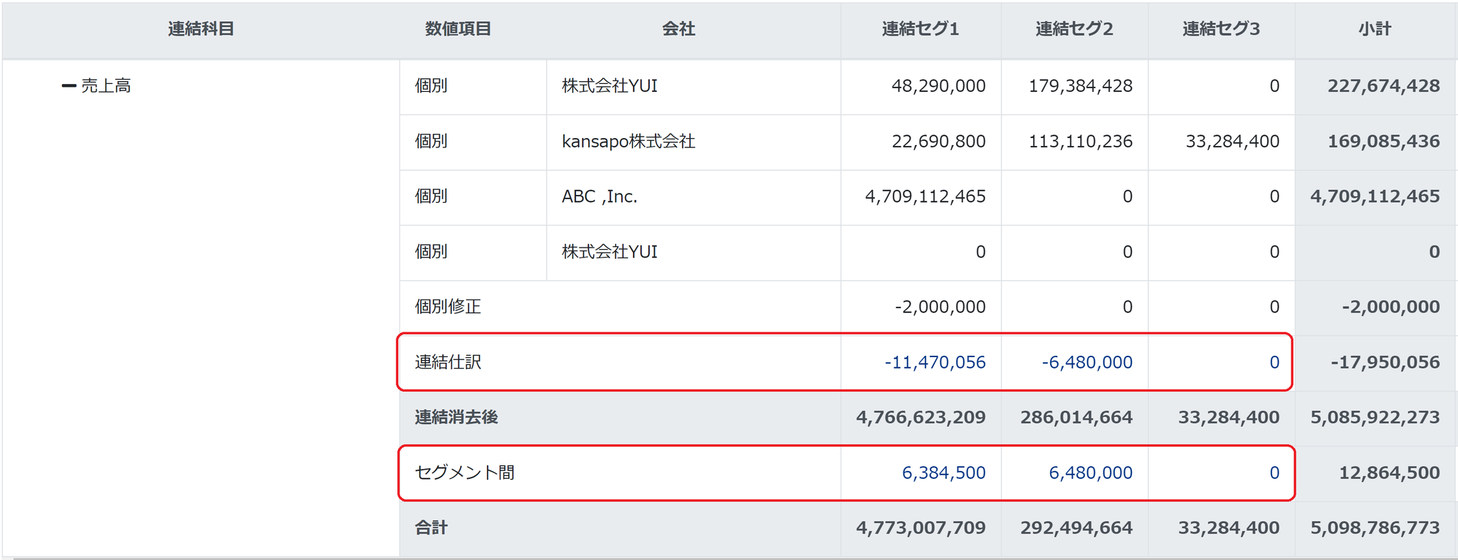Click the 数値項目 column header
1458x560 pixels.
458,29
